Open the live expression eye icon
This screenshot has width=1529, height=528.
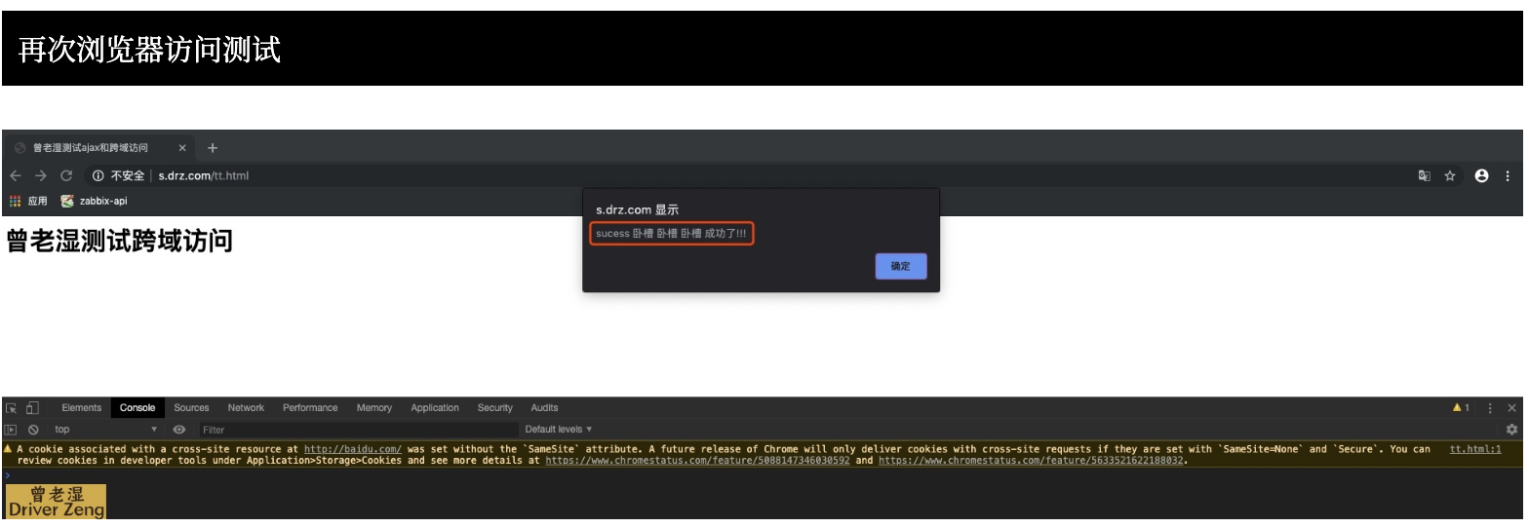pyautogui.click(x=179, y=430)
